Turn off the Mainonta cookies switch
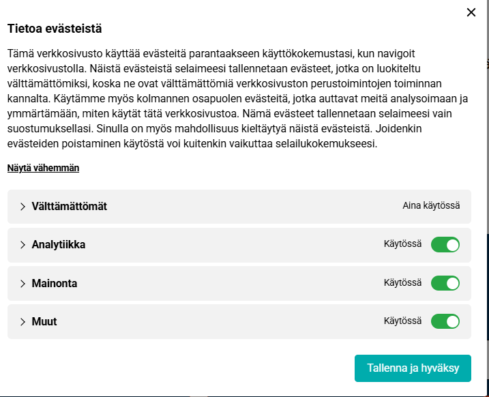Viewport: 489px width, 397px height. pos(445,282)
